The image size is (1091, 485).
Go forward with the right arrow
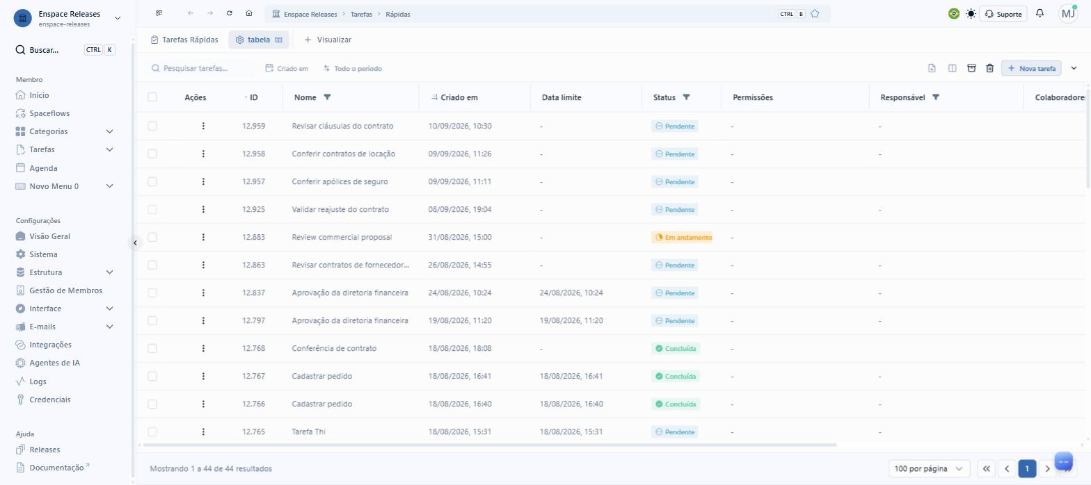[x=210, y=13]
